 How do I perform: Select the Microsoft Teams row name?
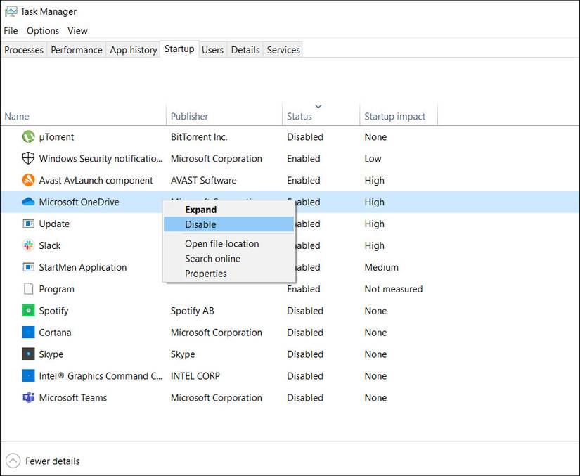click(x=73, y=397)
